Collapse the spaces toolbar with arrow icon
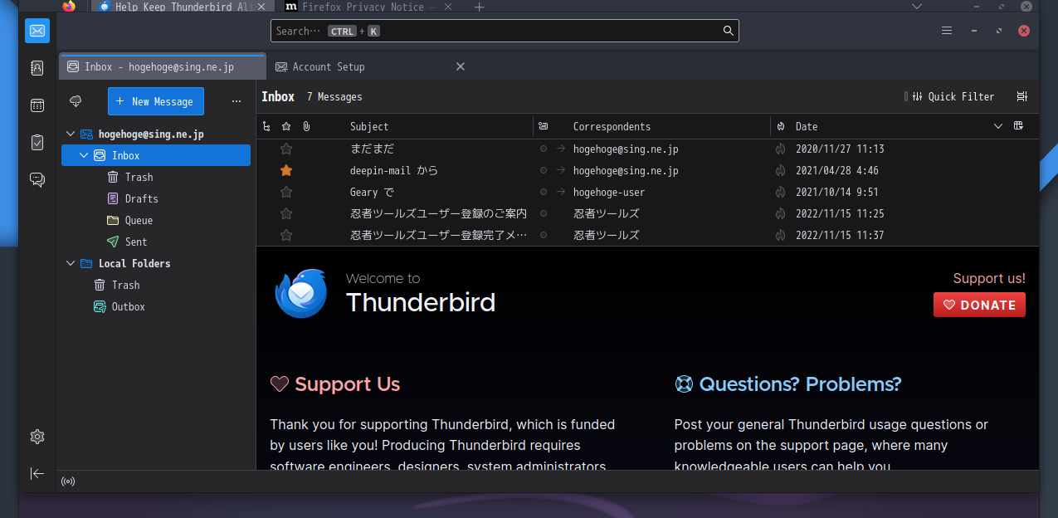Viewport: 1058px width, 518px height. [37, 473]
